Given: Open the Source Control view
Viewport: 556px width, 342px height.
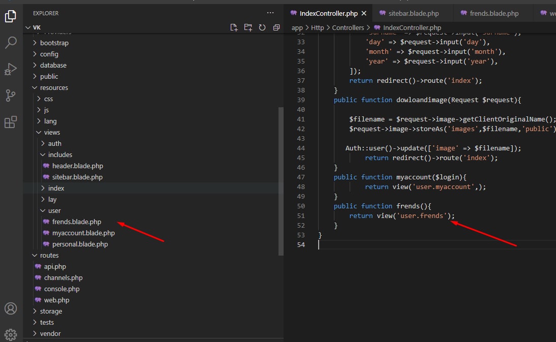Looking at the screenshot, I should 11,96.
